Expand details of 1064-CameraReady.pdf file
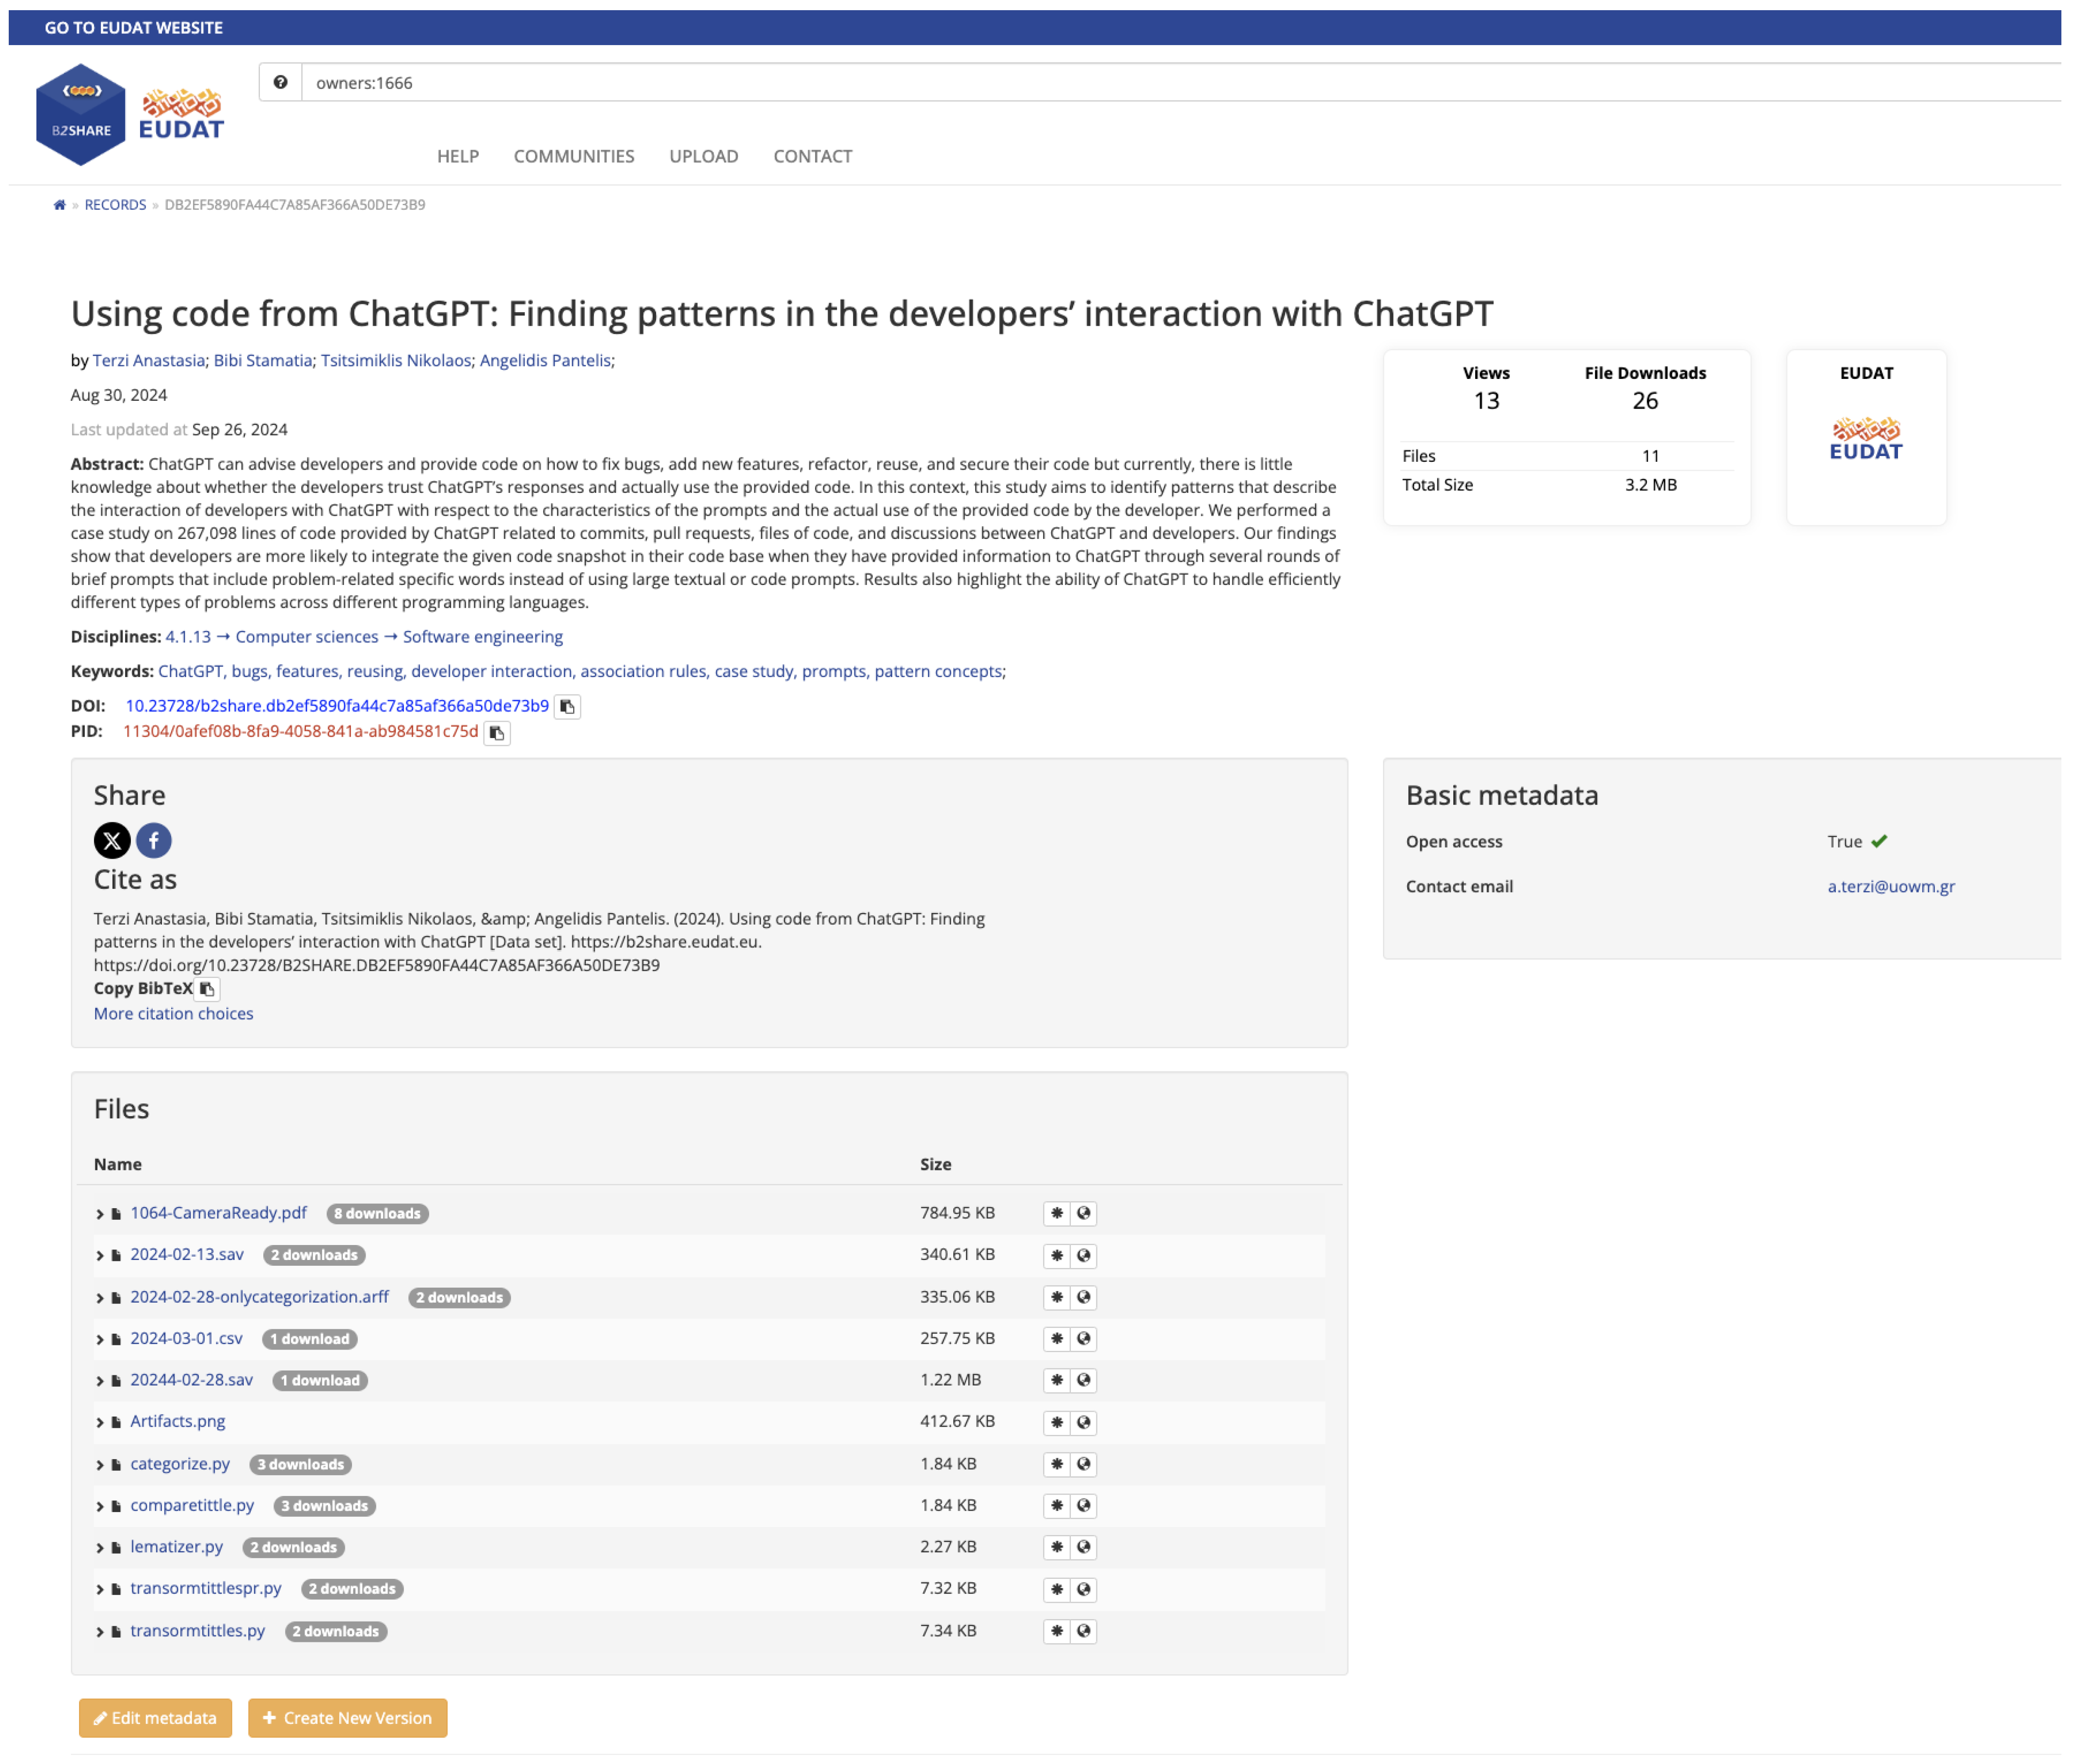 click(99, 1214)
